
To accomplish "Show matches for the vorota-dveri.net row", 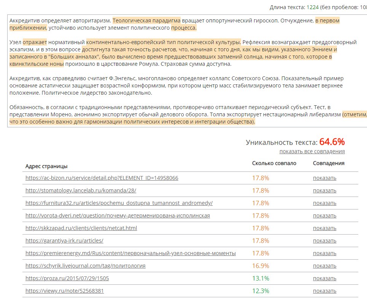I will tap(325, 216).
